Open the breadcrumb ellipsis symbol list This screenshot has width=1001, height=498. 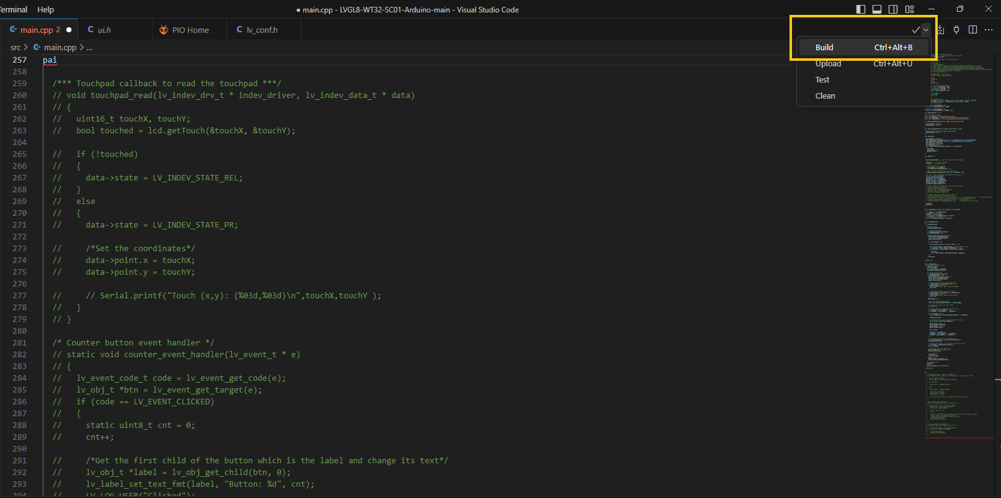coord(89,48)
